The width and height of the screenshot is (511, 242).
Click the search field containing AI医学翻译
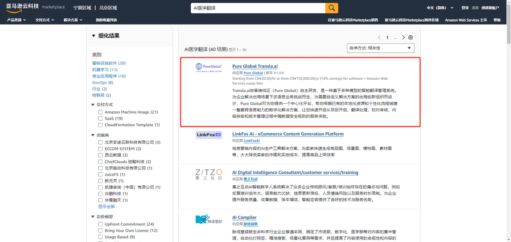click(x=258, y=8)
